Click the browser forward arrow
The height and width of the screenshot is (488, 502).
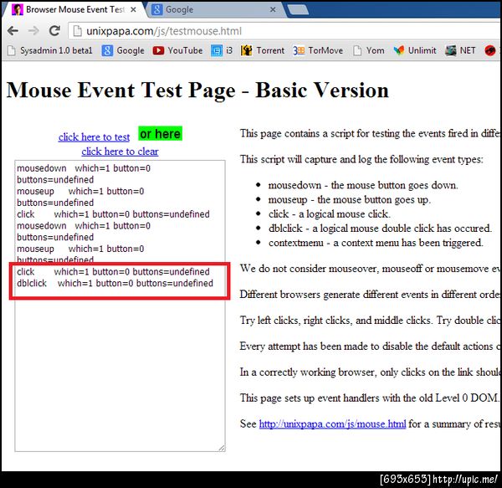coord(33,31)
